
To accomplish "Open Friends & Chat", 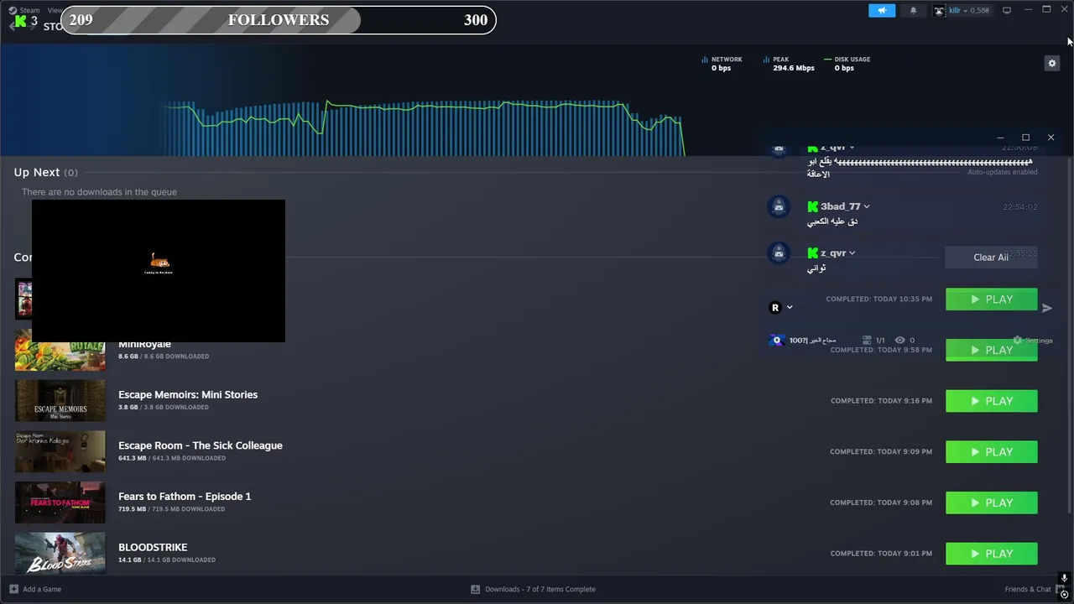I will 1028,589.
